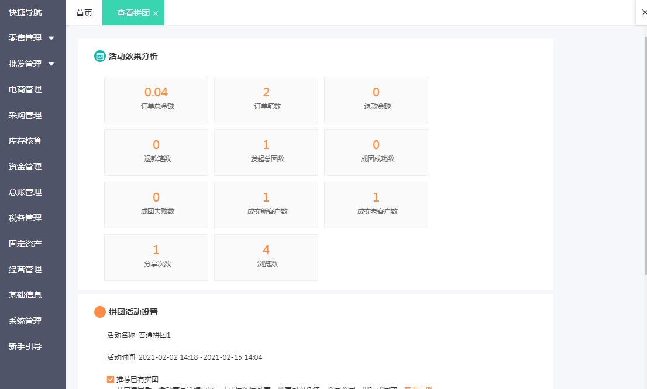Click the orange circle icon beside 拼团活动设置

pyautogui.click(x=99, y=312)
